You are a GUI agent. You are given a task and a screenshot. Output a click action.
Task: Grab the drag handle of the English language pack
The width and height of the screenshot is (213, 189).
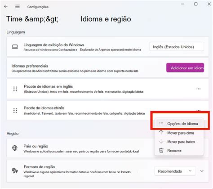(x=15, y=89)
